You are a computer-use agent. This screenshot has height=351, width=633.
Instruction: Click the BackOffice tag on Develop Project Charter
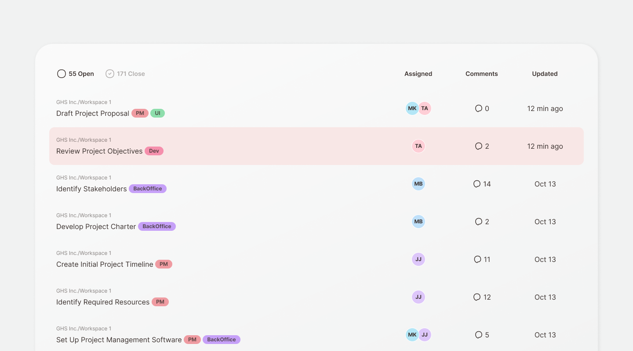pyautogui.click(x=157, y=226)
